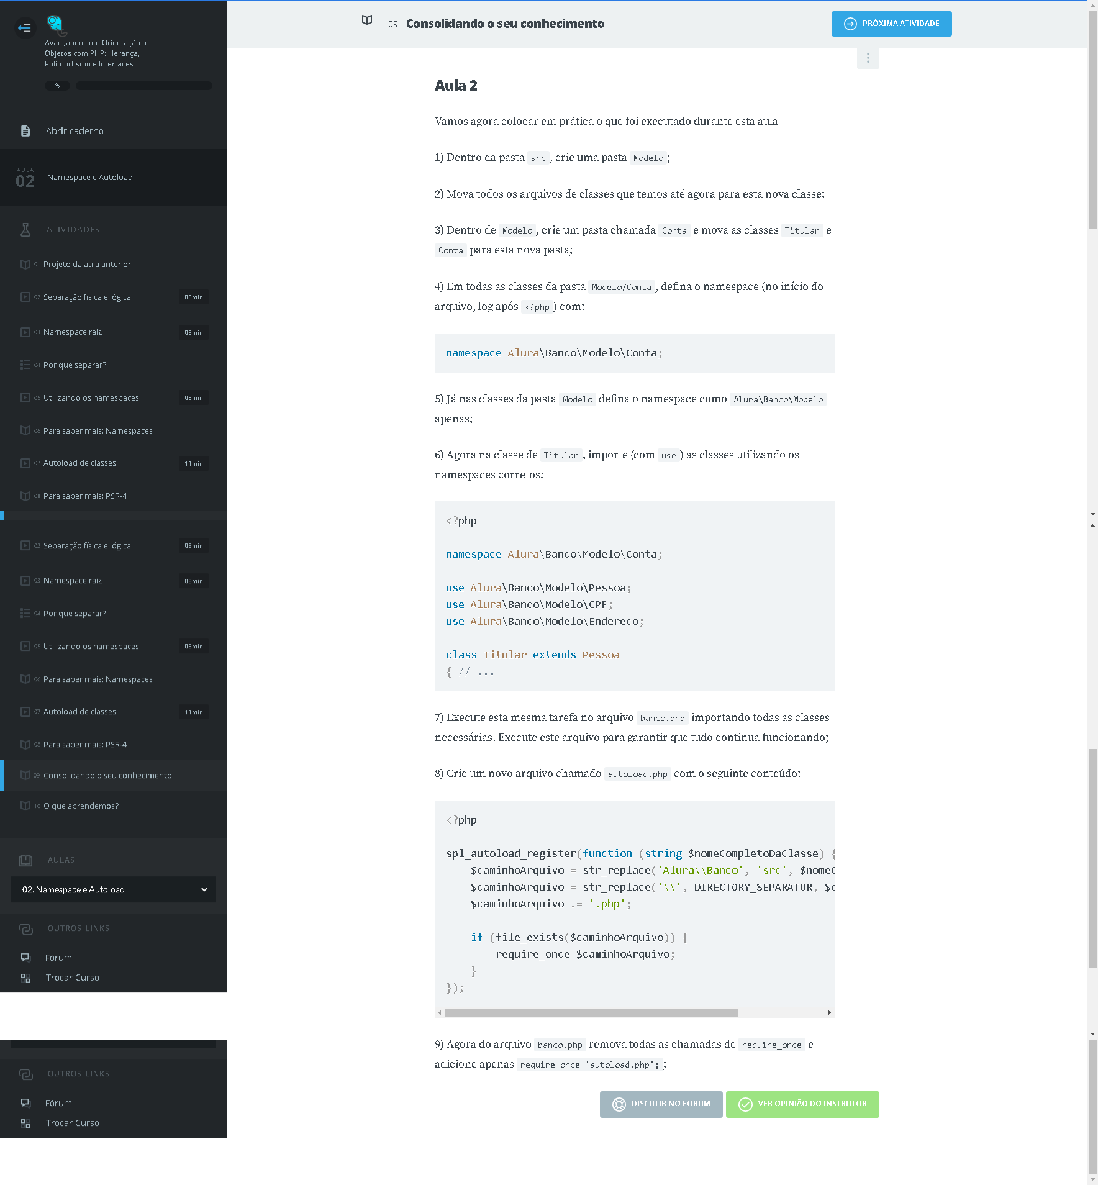The image size is (1098, 1185).
Task: Click the Alura course logo icon
Action: coord(56,25)
